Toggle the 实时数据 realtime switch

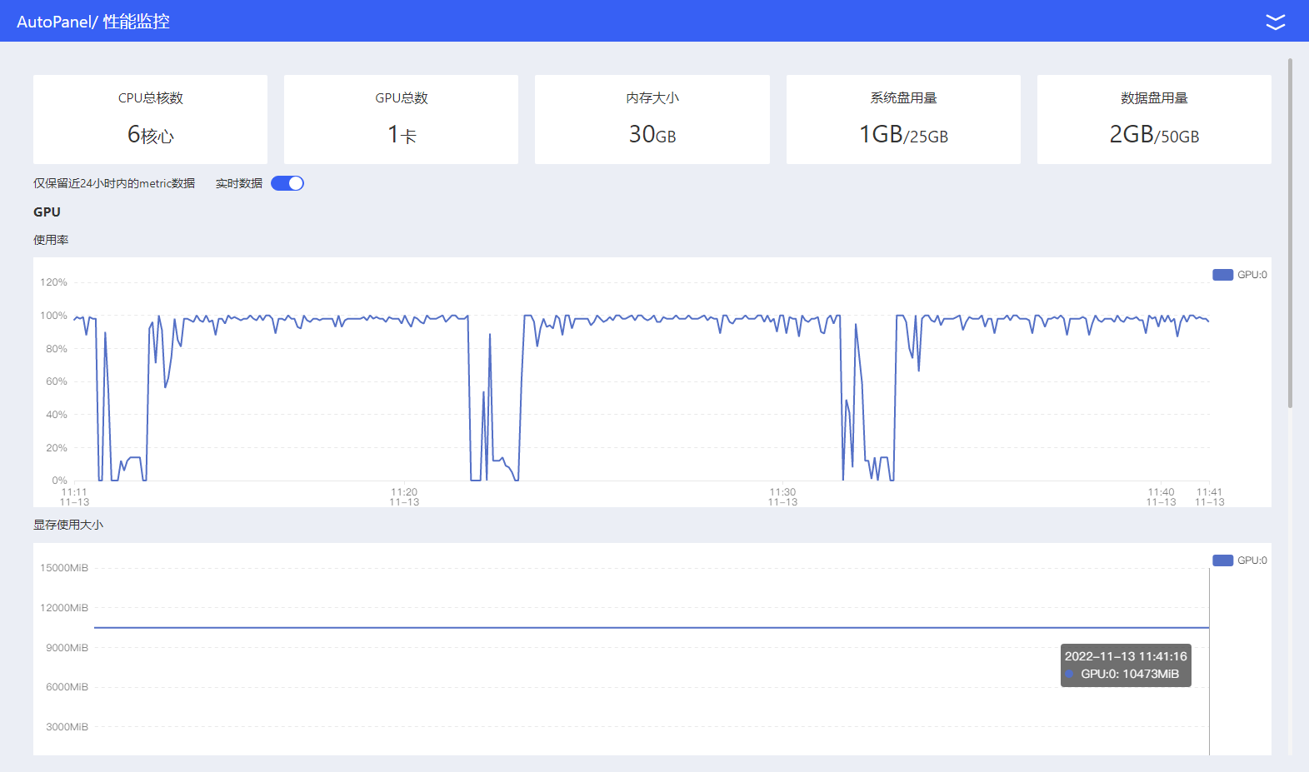pyautogui.click(x=287, y=183)
